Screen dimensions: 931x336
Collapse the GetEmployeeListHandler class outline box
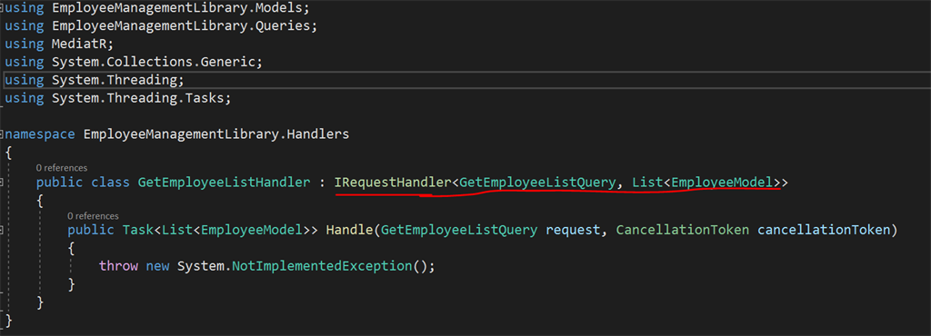3,183
